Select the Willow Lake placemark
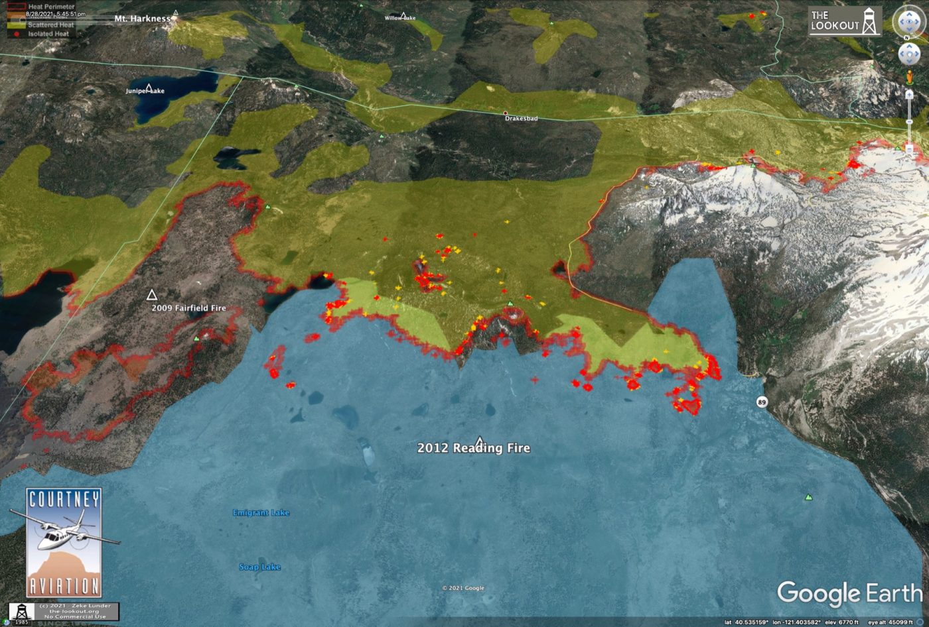The height and width of the screenshot is (627, 929). click(403, 15)
